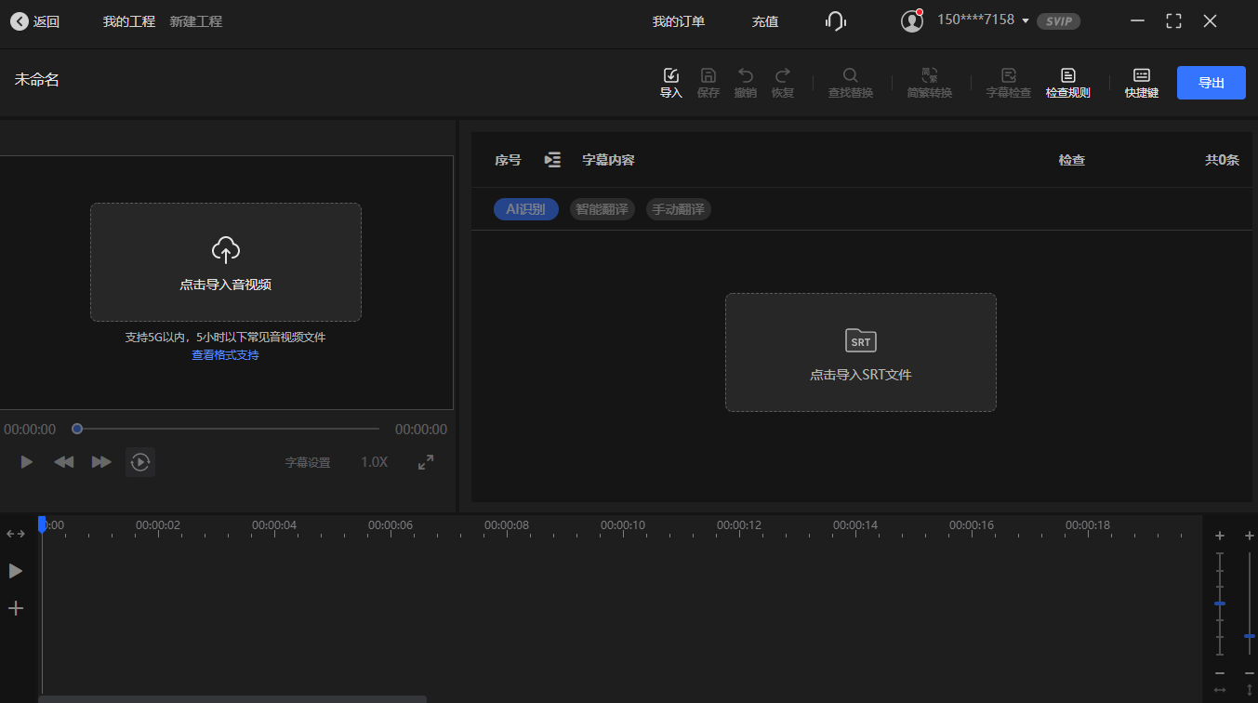
Task: Switch to the 智能翻译 tab
Action: (602, 209)
